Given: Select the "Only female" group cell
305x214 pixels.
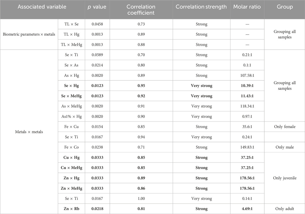Looking at the screenshot, I should pos(284,127).
